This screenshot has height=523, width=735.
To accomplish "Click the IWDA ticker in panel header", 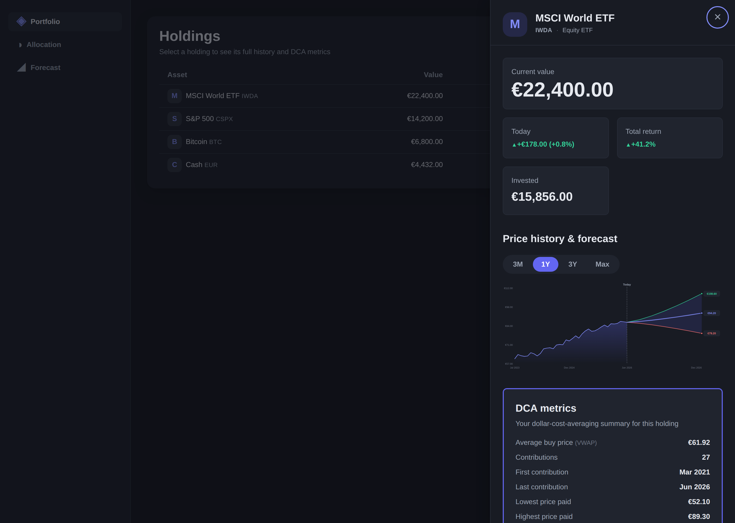I will tap(543, 30).
